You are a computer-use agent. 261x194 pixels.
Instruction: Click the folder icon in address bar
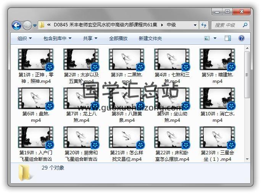click(x=42, y=25)
